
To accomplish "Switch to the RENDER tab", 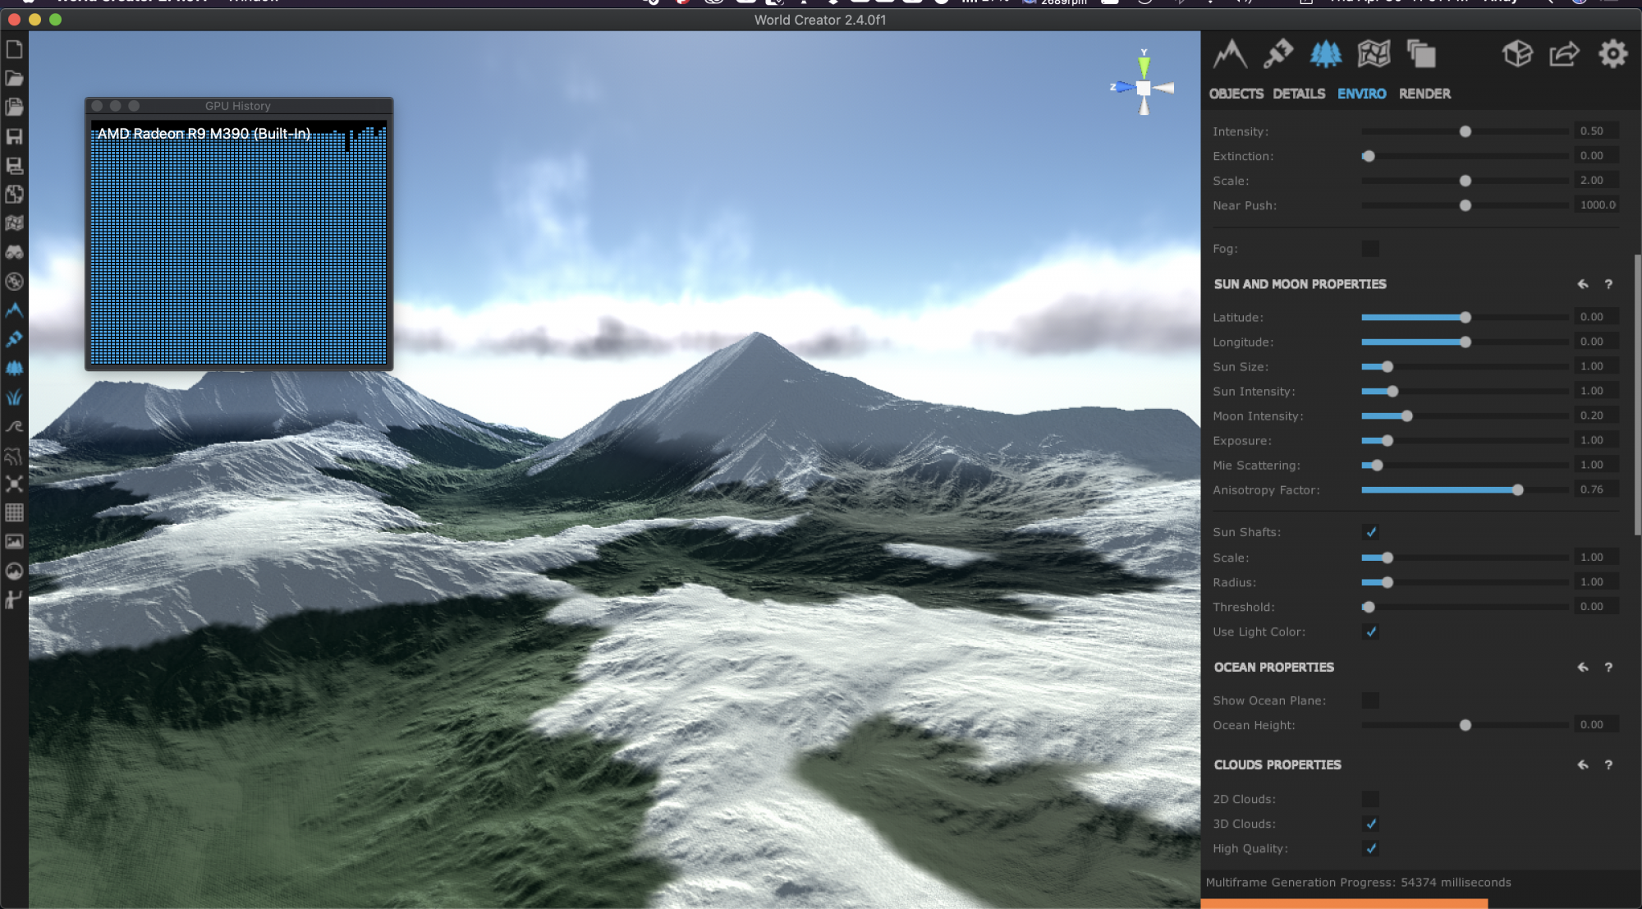I will (1424, 94).
